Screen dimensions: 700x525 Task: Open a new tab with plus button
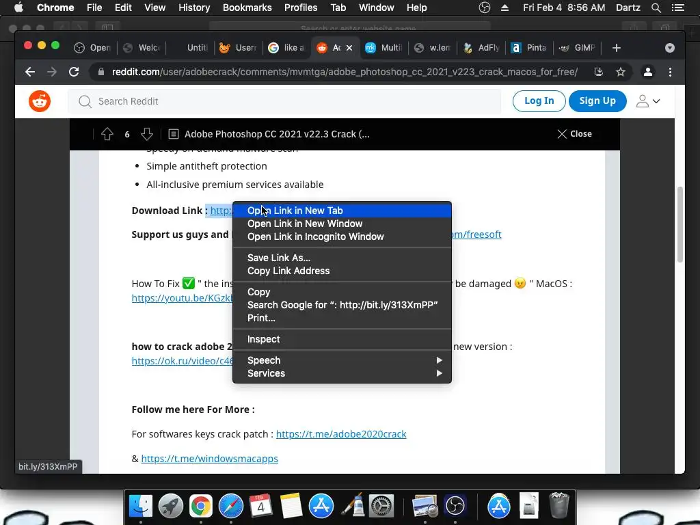coord(617,48)
